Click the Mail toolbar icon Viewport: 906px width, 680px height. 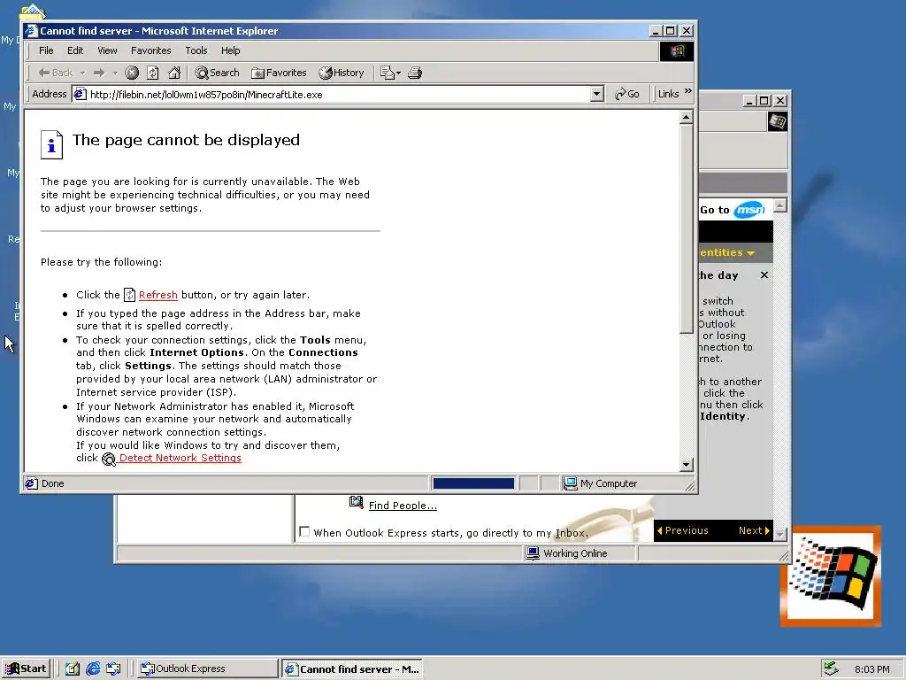pyautogui.click(x=388, y=73)
